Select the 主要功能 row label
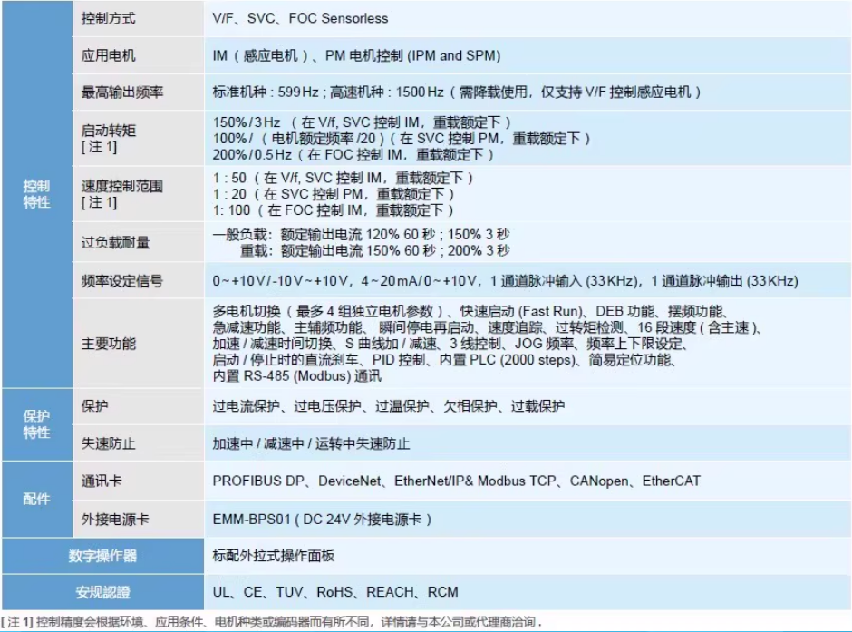852x632 pixels. [108, 344]
